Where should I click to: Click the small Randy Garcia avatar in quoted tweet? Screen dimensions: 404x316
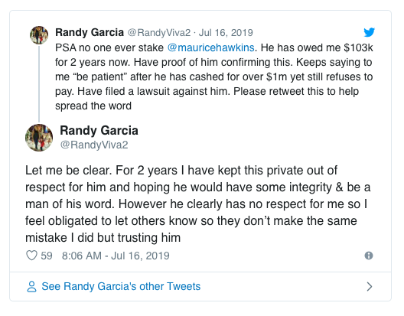tap(39, 35)
